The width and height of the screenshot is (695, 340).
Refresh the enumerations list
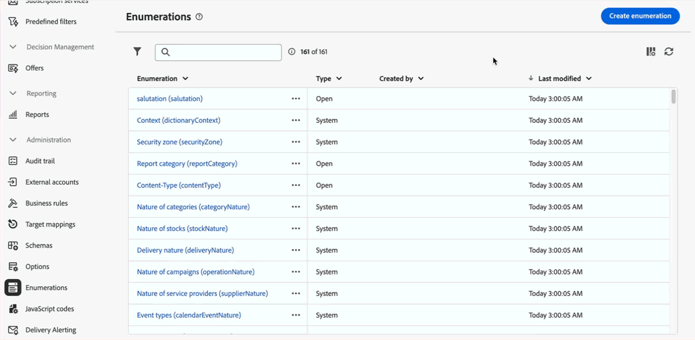pyautogui.click(x=669, y=52)
